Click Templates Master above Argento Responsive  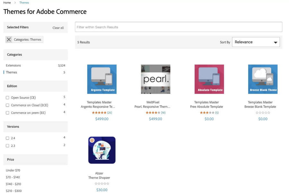pos(99,102)
